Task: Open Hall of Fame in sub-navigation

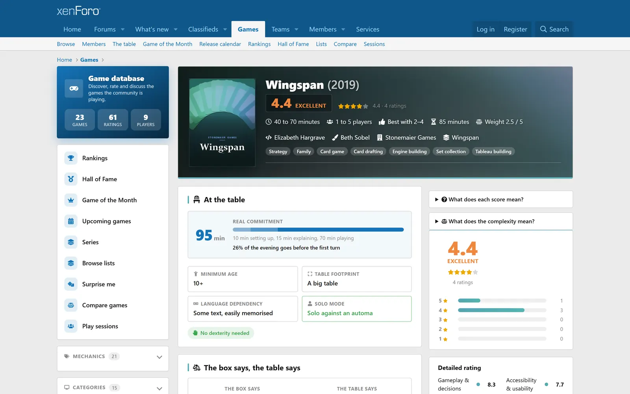Action: [x=293, y=44]
